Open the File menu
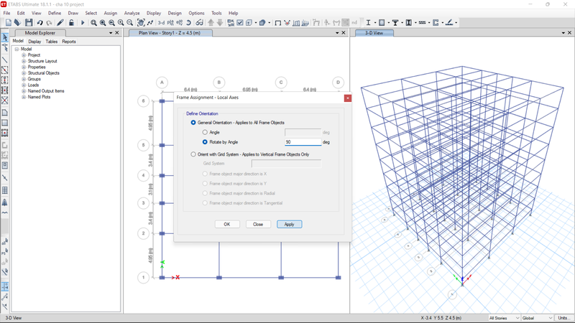This screenshot has height=323, width=575. (6, 13)
